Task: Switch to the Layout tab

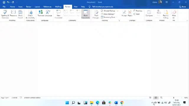Action: pos(38,7)
